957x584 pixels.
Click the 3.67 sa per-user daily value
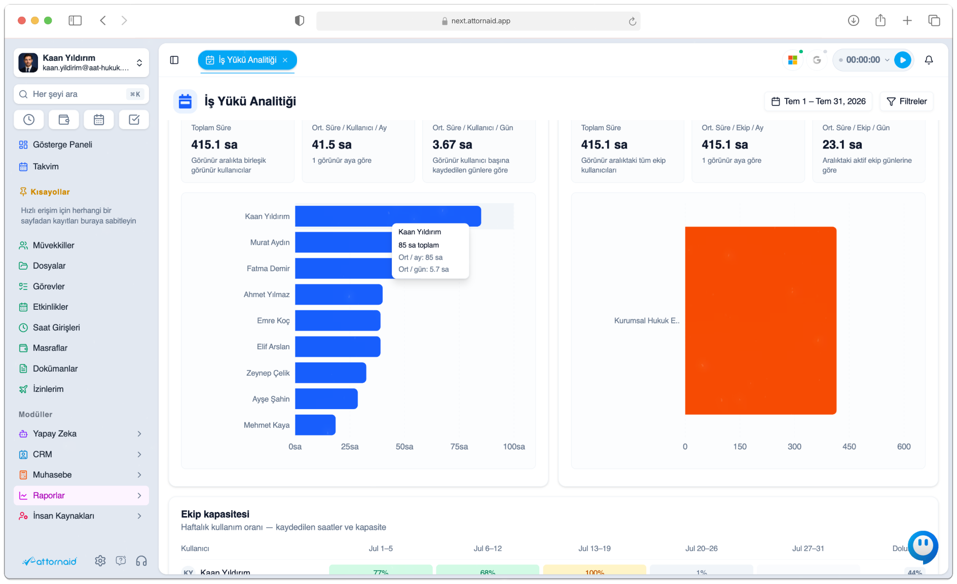point(452,145)
